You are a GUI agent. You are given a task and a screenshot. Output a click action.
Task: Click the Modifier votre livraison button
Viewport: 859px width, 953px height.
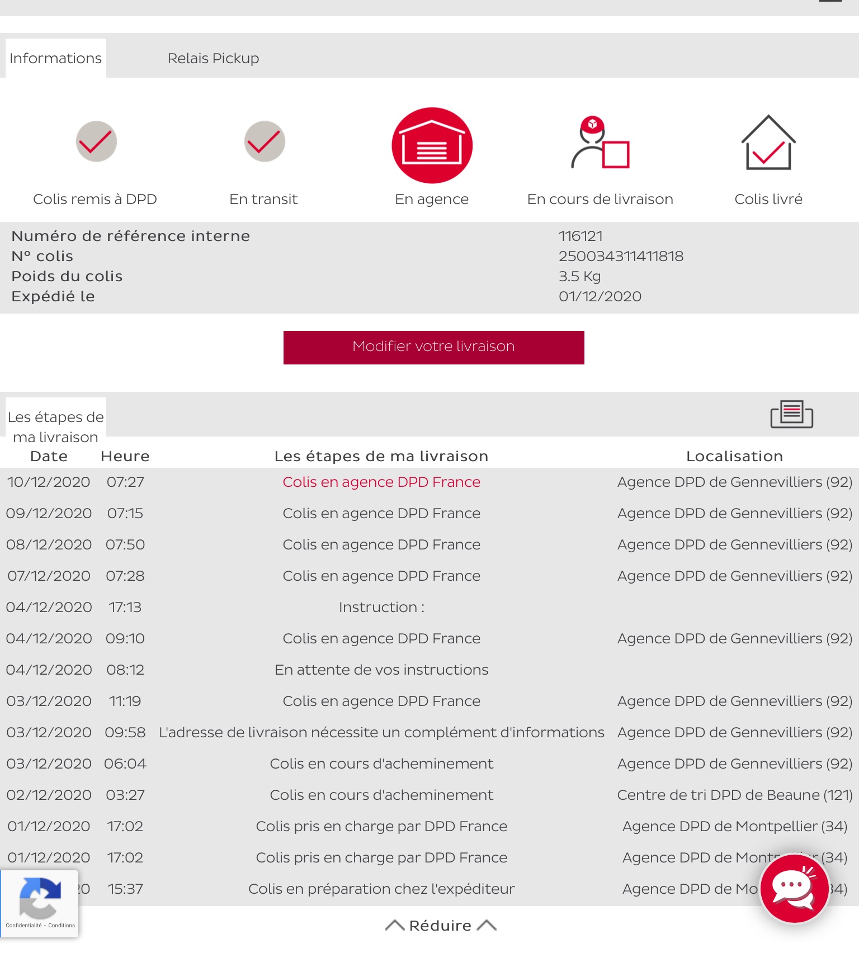tap(433, 347)
